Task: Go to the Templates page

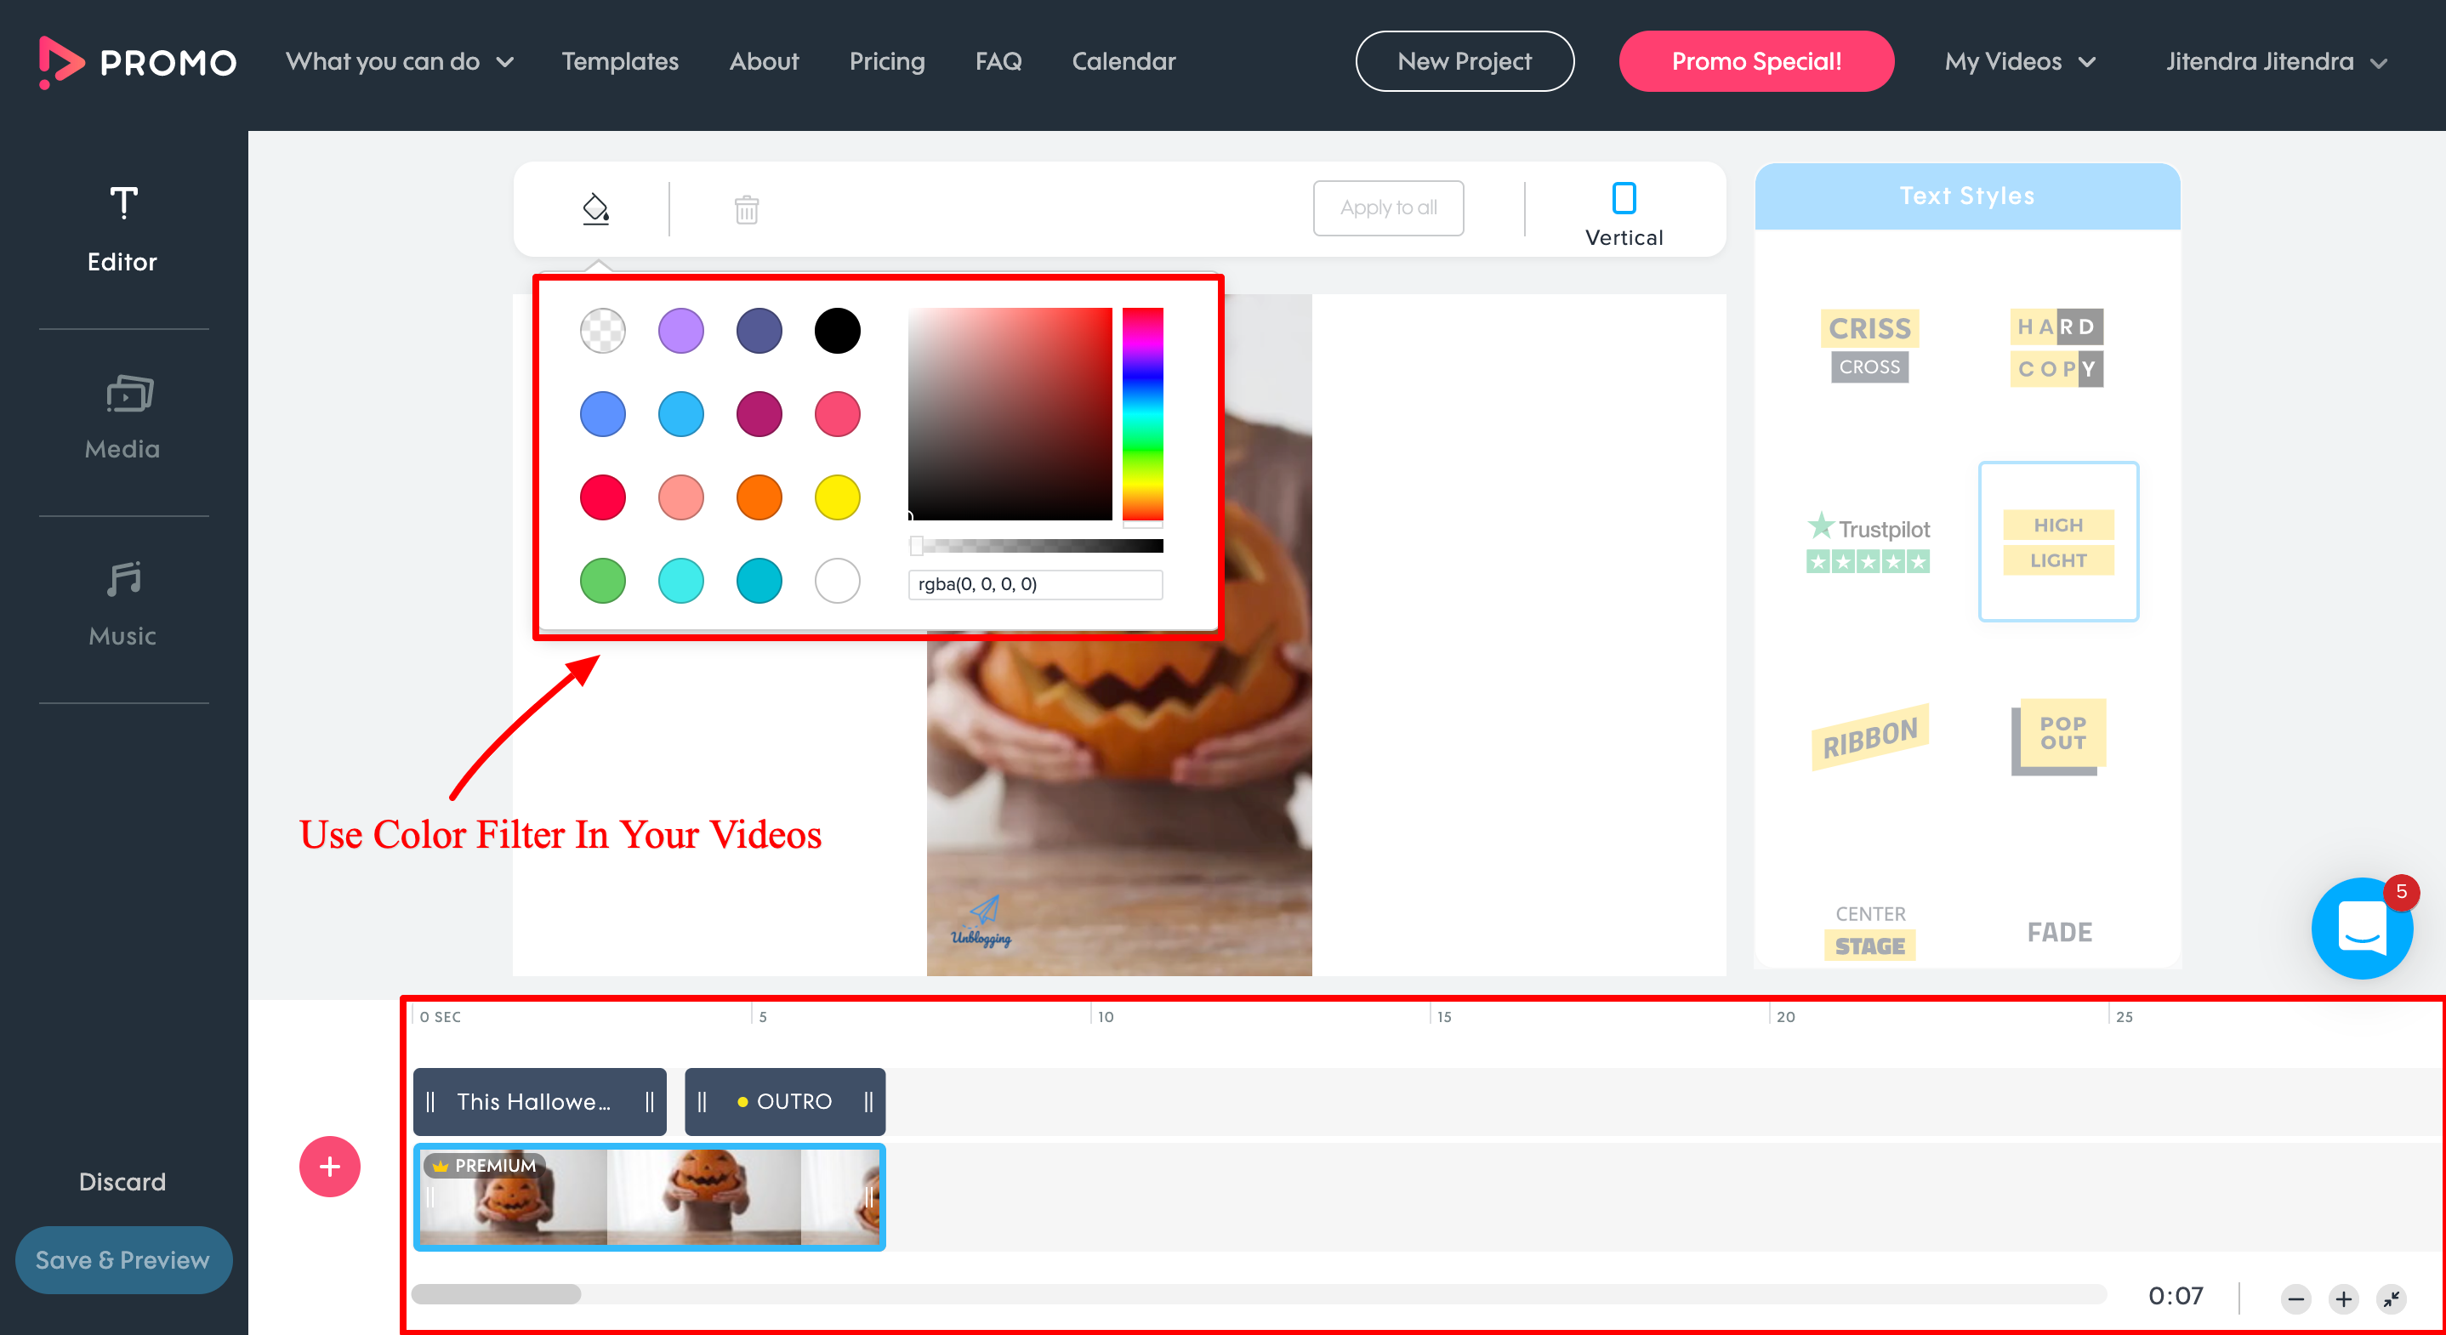Action: coord(620,62)
